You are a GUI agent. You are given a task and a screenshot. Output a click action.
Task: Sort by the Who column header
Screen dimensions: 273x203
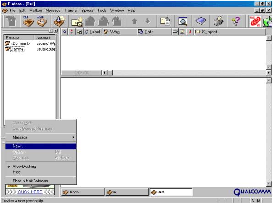click(x=120, y=32)
